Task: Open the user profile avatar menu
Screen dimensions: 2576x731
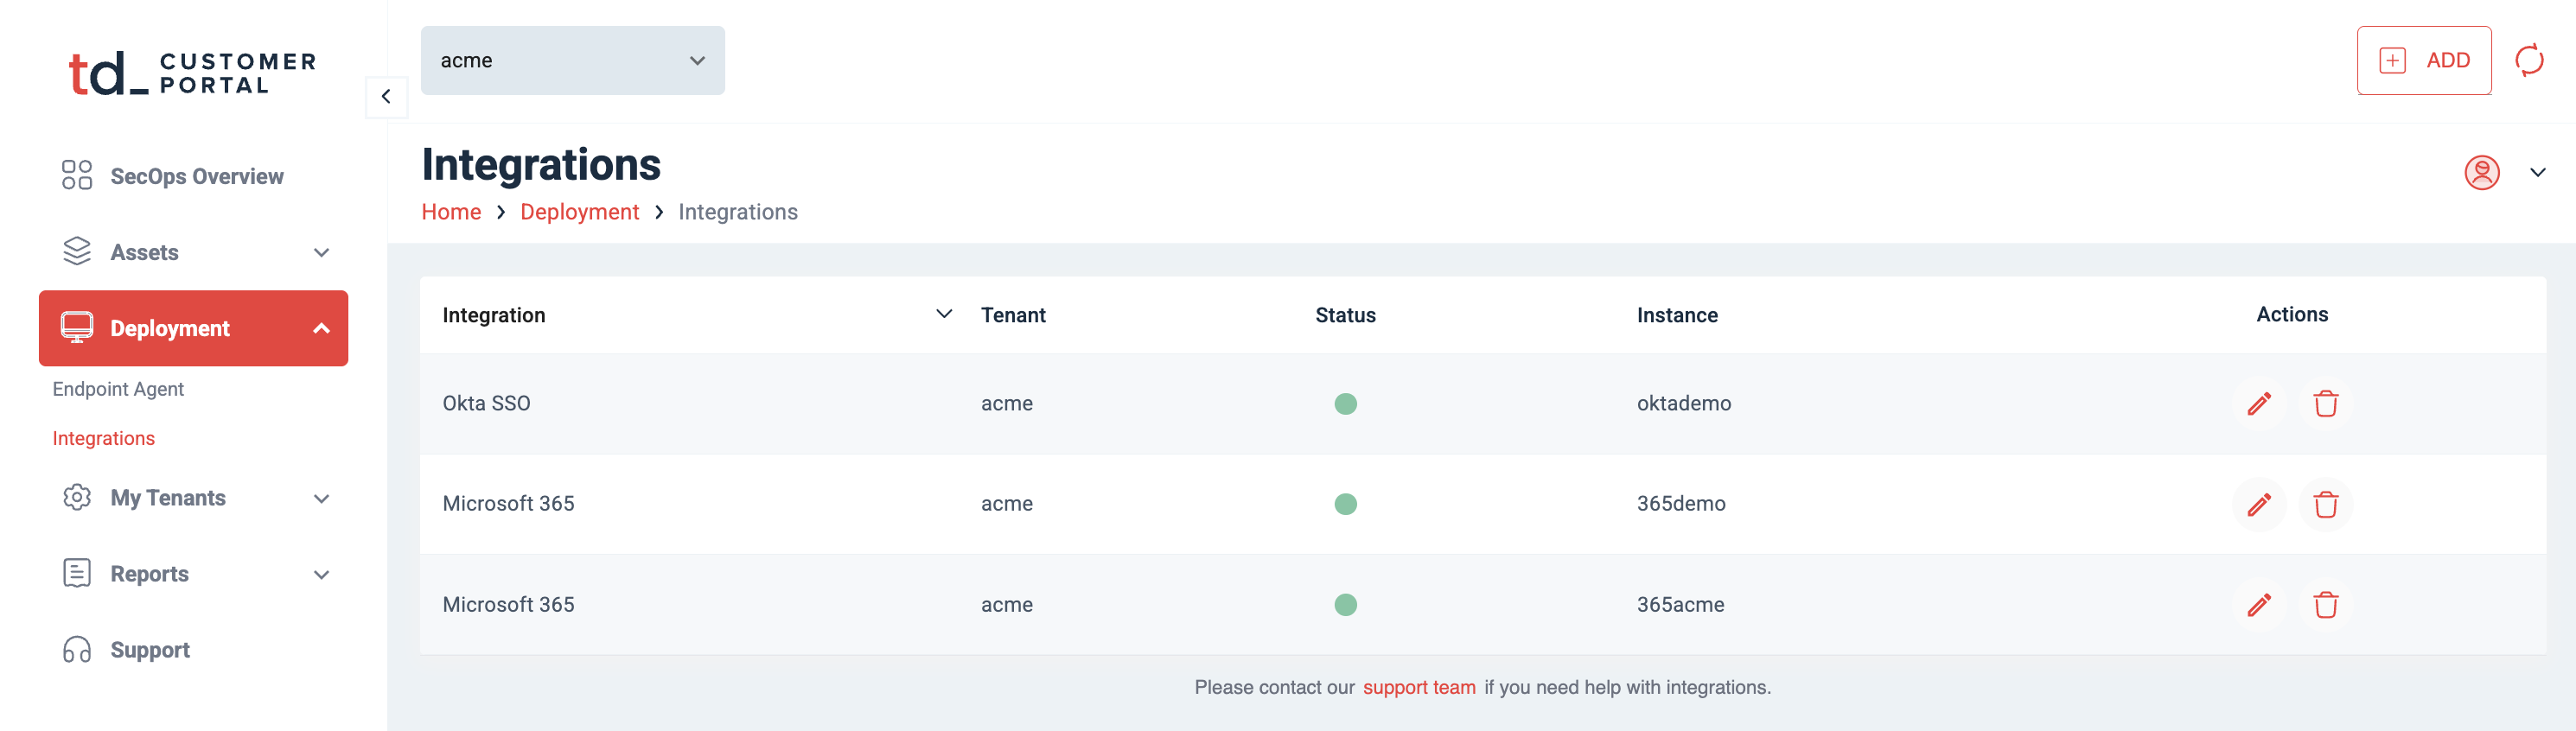Action: pos(2481,173)
